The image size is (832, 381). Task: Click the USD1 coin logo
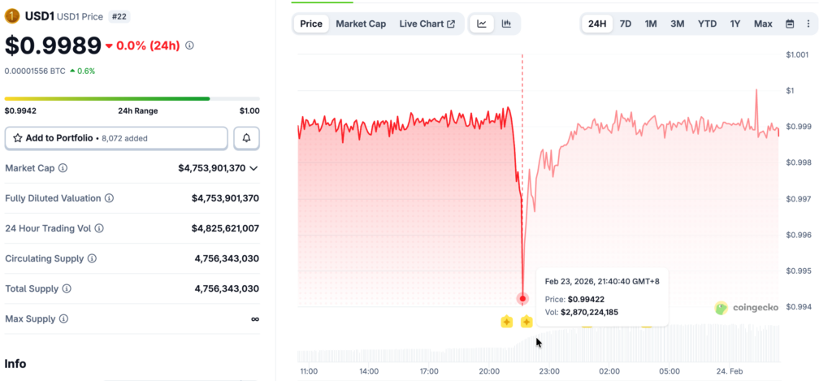point(12,15)
